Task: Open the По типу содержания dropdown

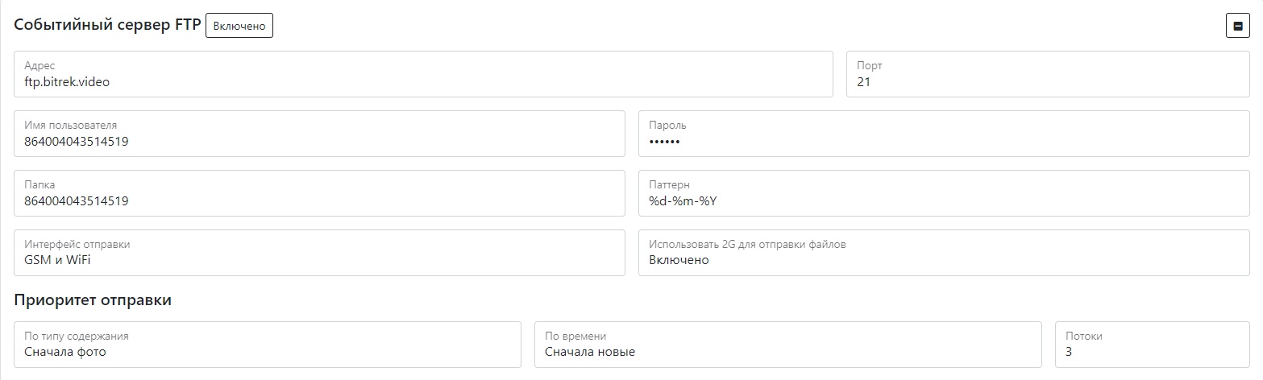Action: click(x=267, y=345)
